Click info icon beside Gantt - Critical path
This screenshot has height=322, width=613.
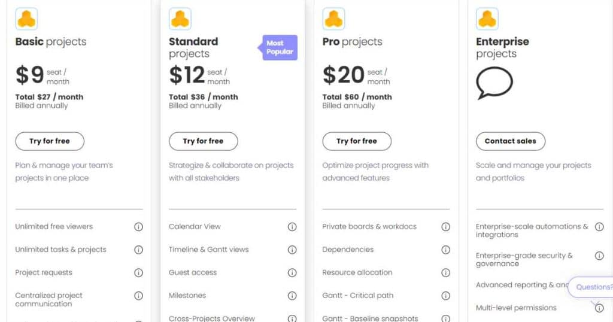pyautogui.click(x=445, y=296)
